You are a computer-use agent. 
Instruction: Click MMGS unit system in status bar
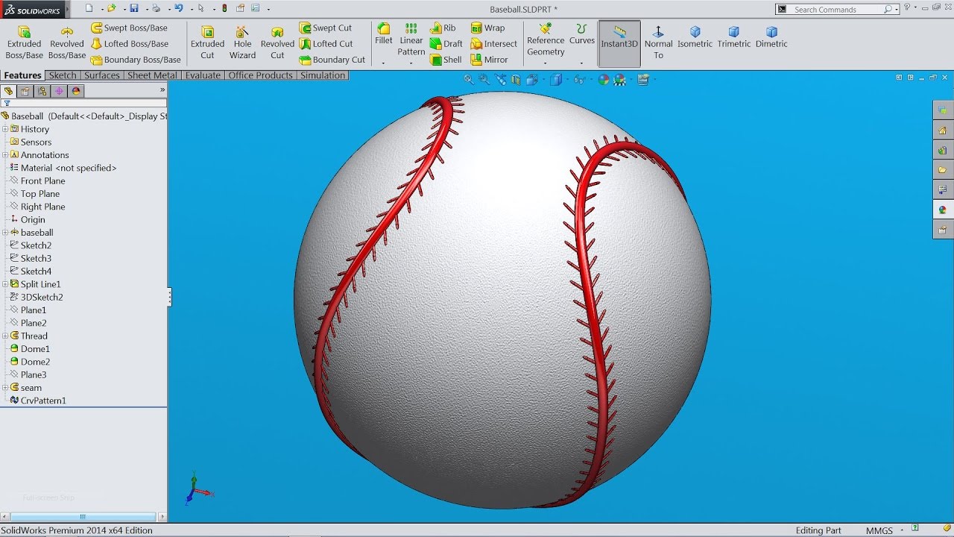tap(879, 530)
